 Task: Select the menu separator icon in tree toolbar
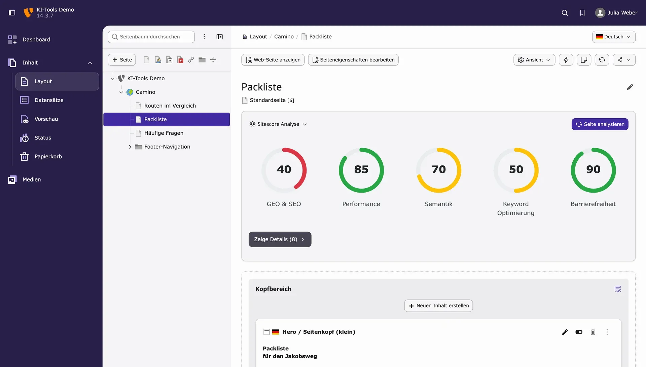pyautogui.click(x=213, y=60)
